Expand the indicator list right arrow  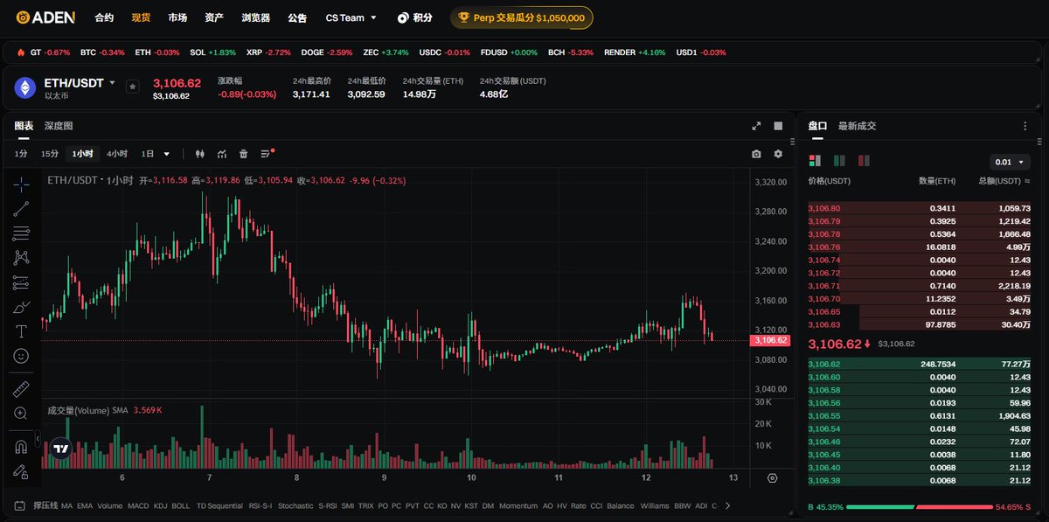(x=726, y=505)
